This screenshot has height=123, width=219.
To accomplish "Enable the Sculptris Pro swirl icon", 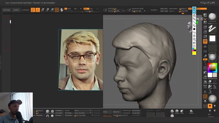I will click(x=62, y=10).
